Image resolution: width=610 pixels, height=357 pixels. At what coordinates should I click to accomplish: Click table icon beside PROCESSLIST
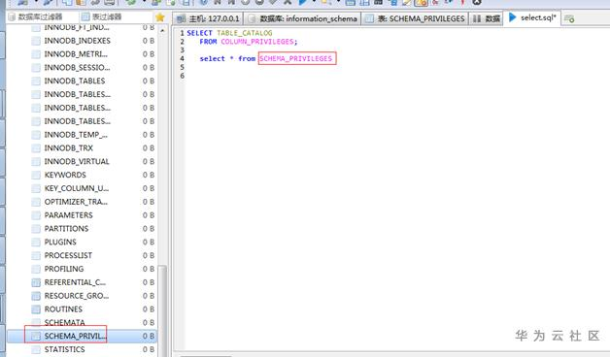(36, 255)
